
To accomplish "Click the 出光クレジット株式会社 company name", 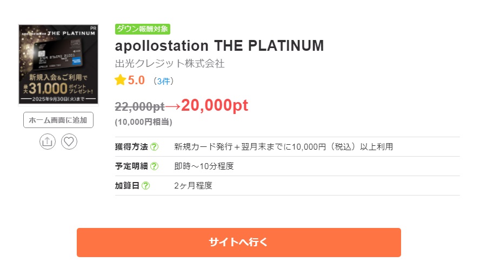I will 170,64.
